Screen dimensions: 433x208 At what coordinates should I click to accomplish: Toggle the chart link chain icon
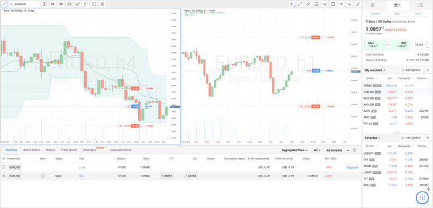pos(4,4)
